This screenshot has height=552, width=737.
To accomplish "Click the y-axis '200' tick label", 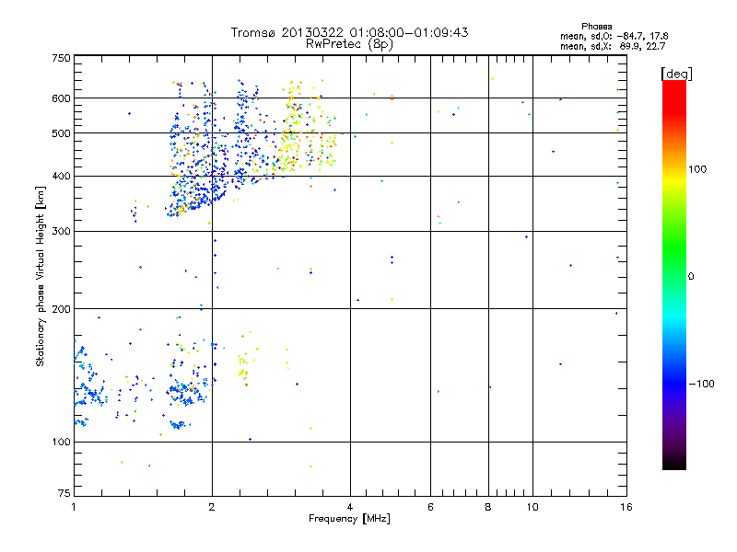I will point(61,309).
